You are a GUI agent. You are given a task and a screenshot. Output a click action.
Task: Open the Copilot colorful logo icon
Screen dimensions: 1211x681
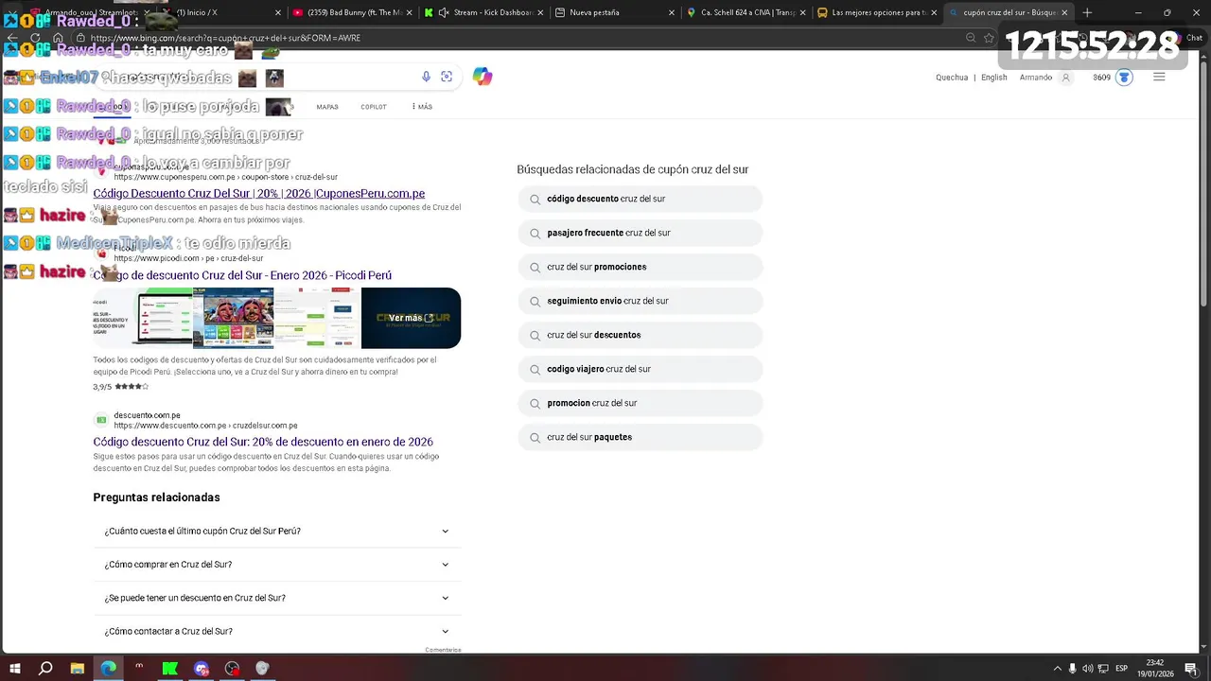483,77
